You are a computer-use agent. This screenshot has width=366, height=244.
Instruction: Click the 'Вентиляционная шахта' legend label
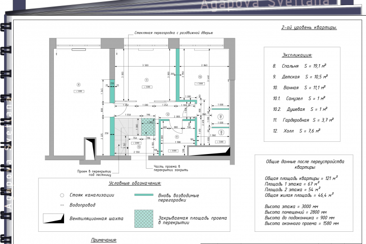97,219
